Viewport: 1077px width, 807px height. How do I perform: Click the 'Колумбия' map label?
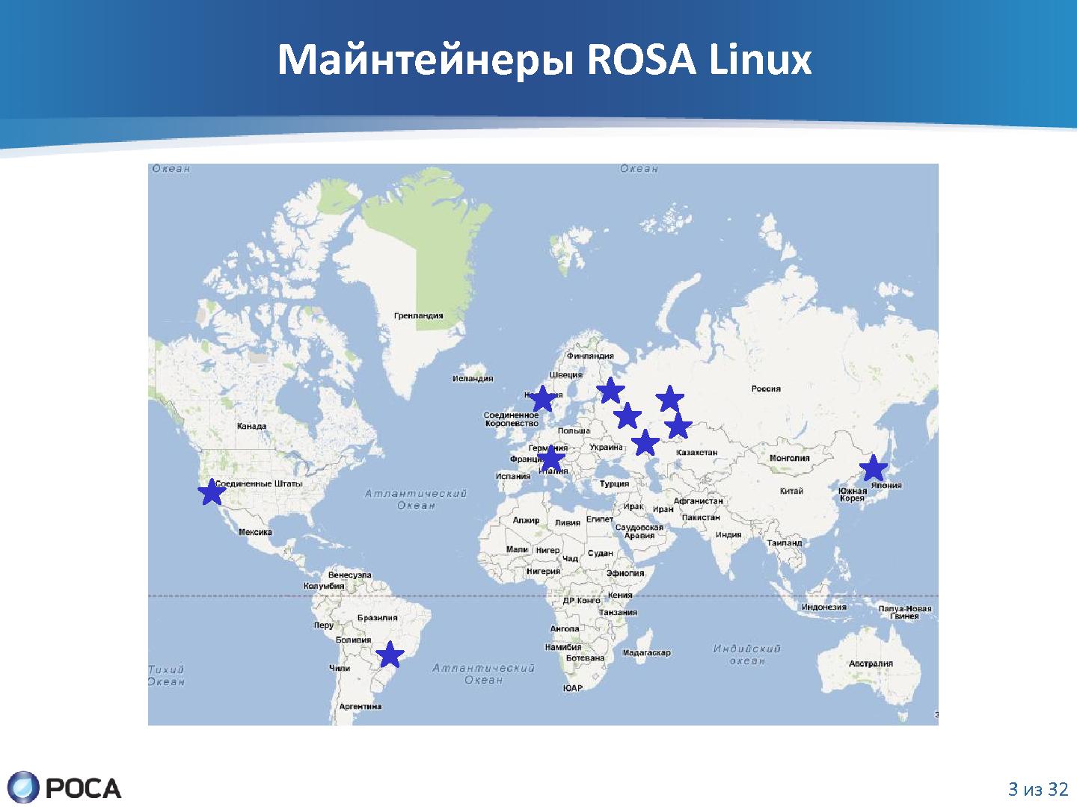click(x=324, y=587)
